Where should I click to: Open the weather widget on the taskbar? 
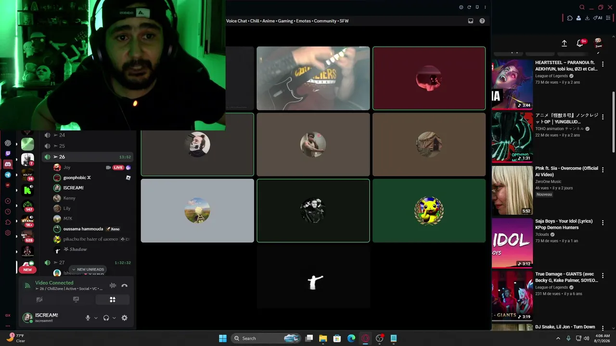[x=16, y=338]
